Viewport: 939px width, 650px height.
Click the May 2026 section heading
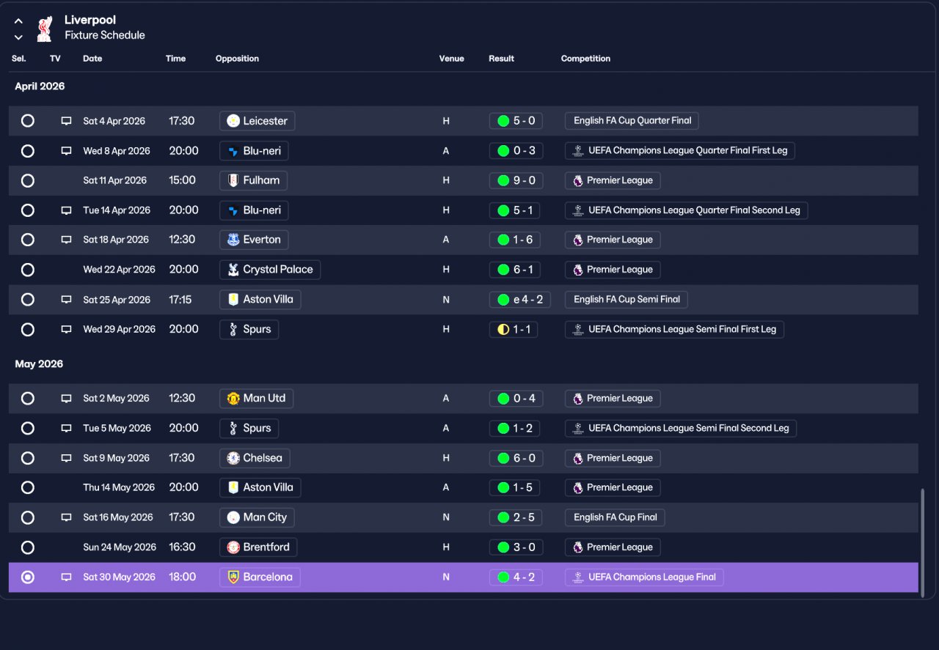(x=39, y=364)
